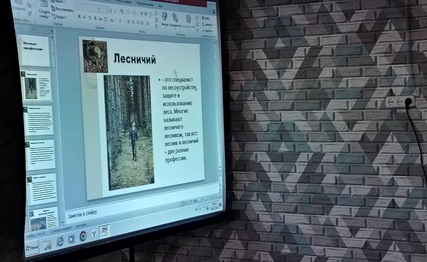Image resolution: width=427 pixels, height=262 pixels.
Task: Toggle bold formatting (Ж) in the ribbon
Action: [79, 17]
